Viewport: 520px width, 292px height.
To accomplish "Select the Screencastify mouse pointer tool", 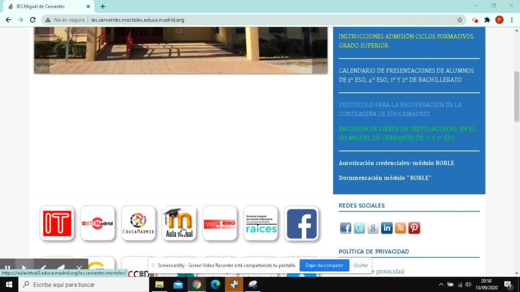I will coord(24,268).
